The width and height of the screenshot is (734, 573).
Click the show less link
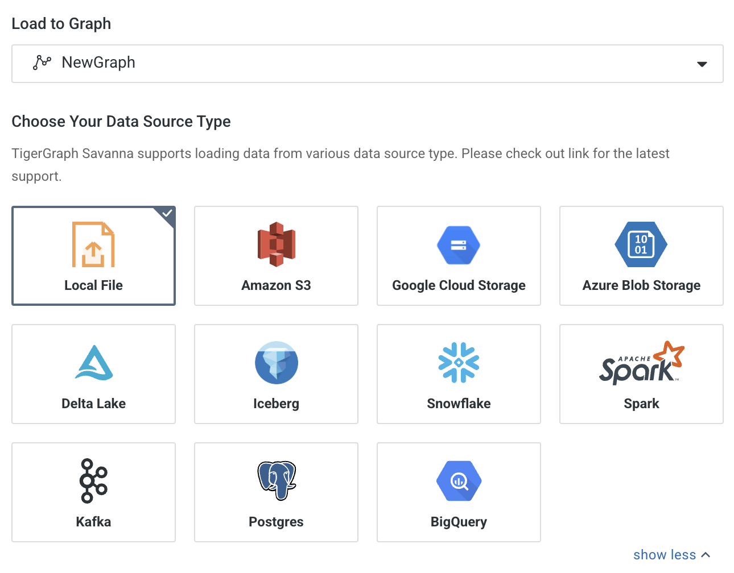(664, 555)
